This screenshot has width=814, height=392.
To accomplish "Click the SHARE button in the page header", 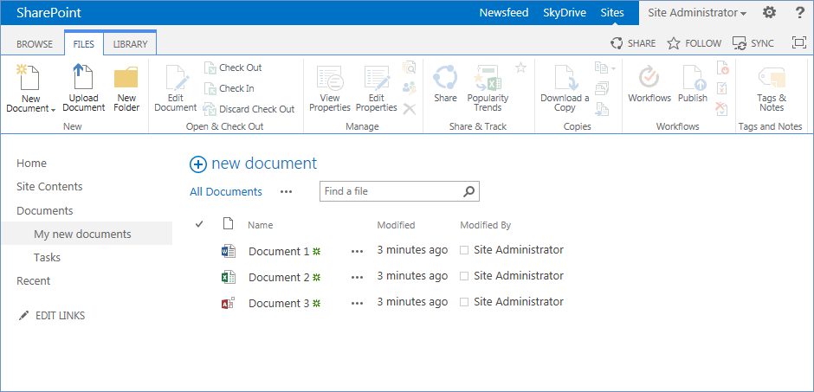I will pyautogui.click(x=632, y=43).
